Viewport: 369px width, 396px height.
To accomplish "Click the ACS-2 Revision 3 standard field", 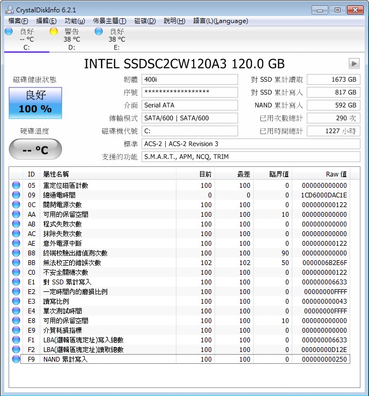I will click(x=250, y=144).
